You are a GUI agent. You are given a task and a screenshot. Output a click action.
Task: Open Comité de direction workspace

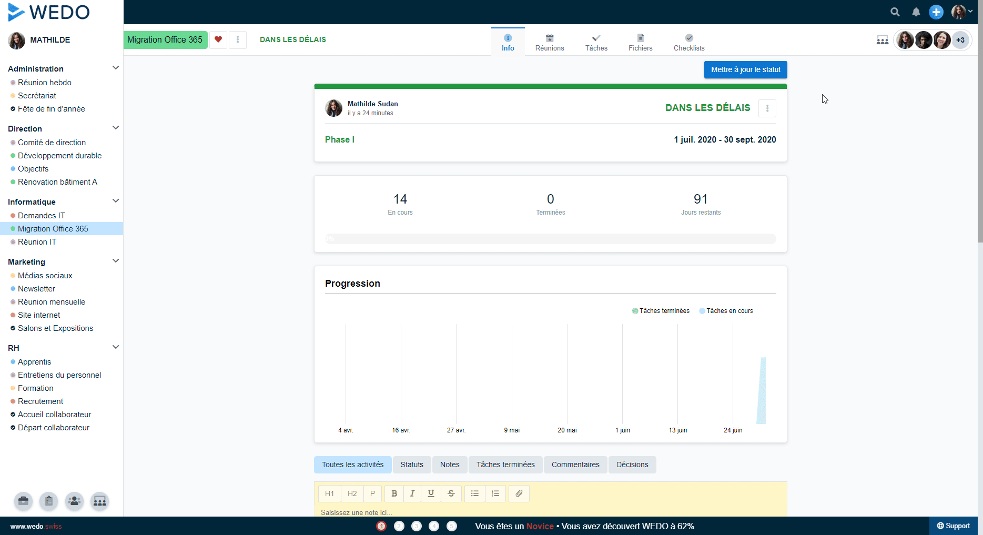52,143
